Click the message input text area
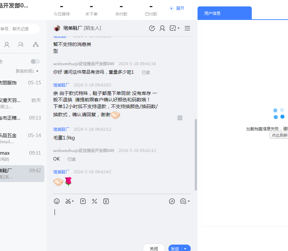The width and height of the screenshot is (288, 251). [122, 223]
